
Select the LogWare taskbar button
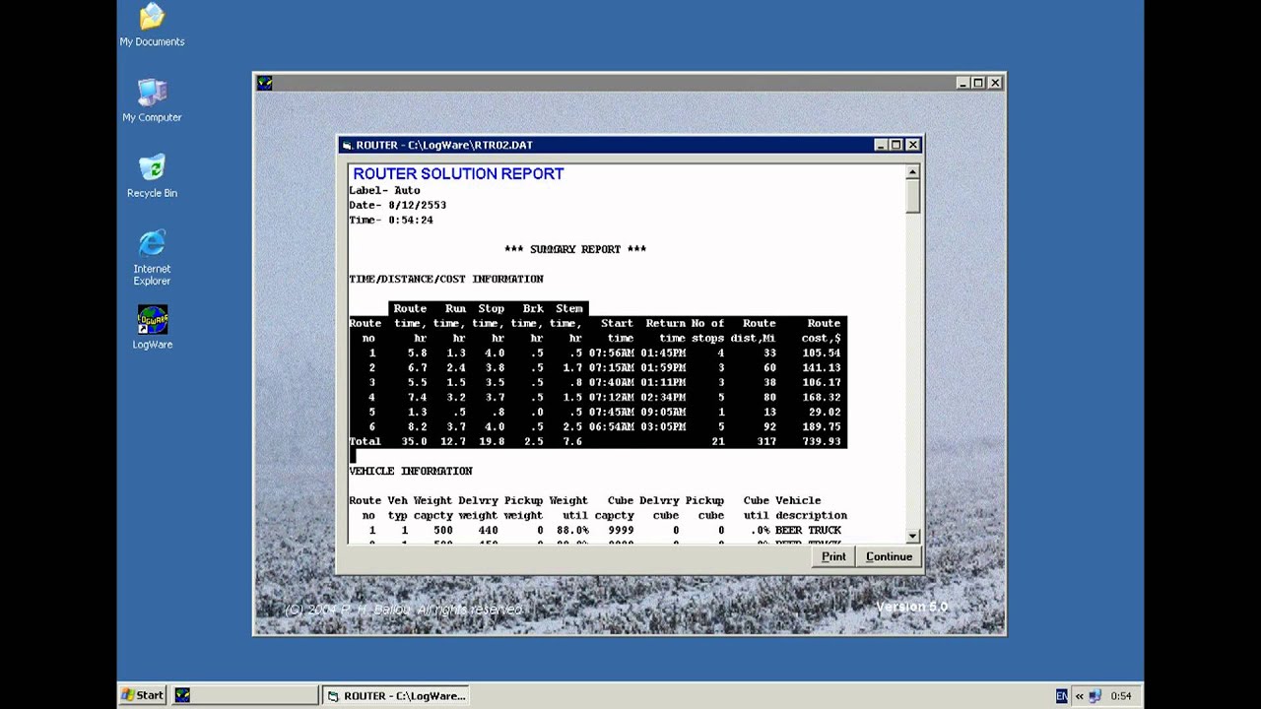click(244, 695)
